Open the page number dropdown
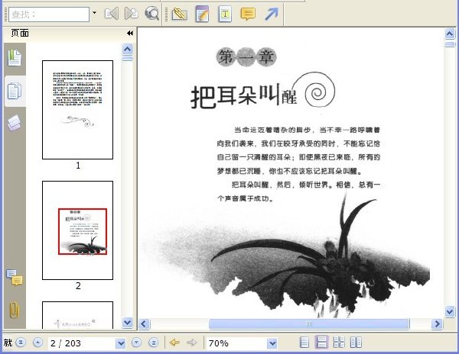 click(120, 343)
